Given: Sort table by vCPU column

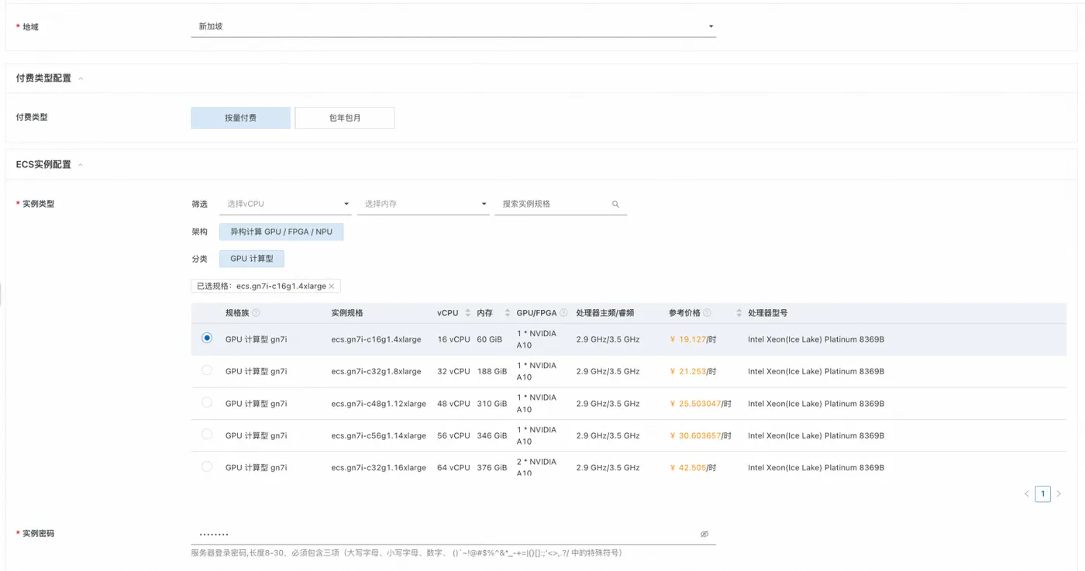Looking at the screenshot, I should coord(468,313).
